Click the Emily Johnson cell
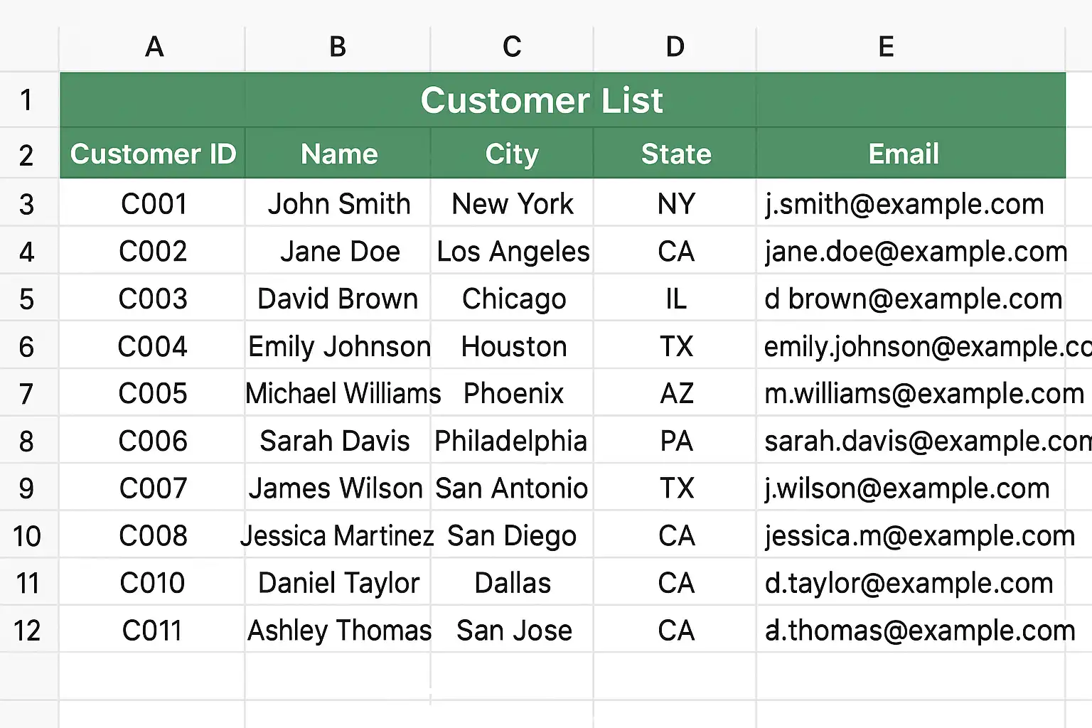The image size is (1092, 728). pos(339,347)
